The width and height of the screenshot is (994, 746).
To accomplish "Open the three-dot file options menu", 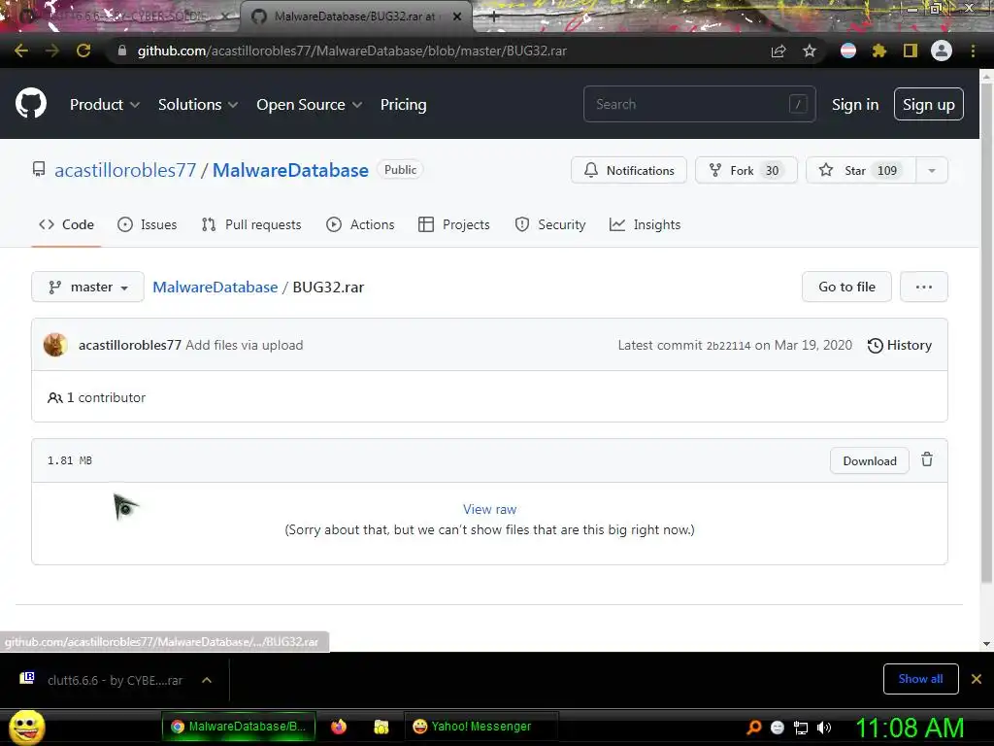I will pos(924,287).
